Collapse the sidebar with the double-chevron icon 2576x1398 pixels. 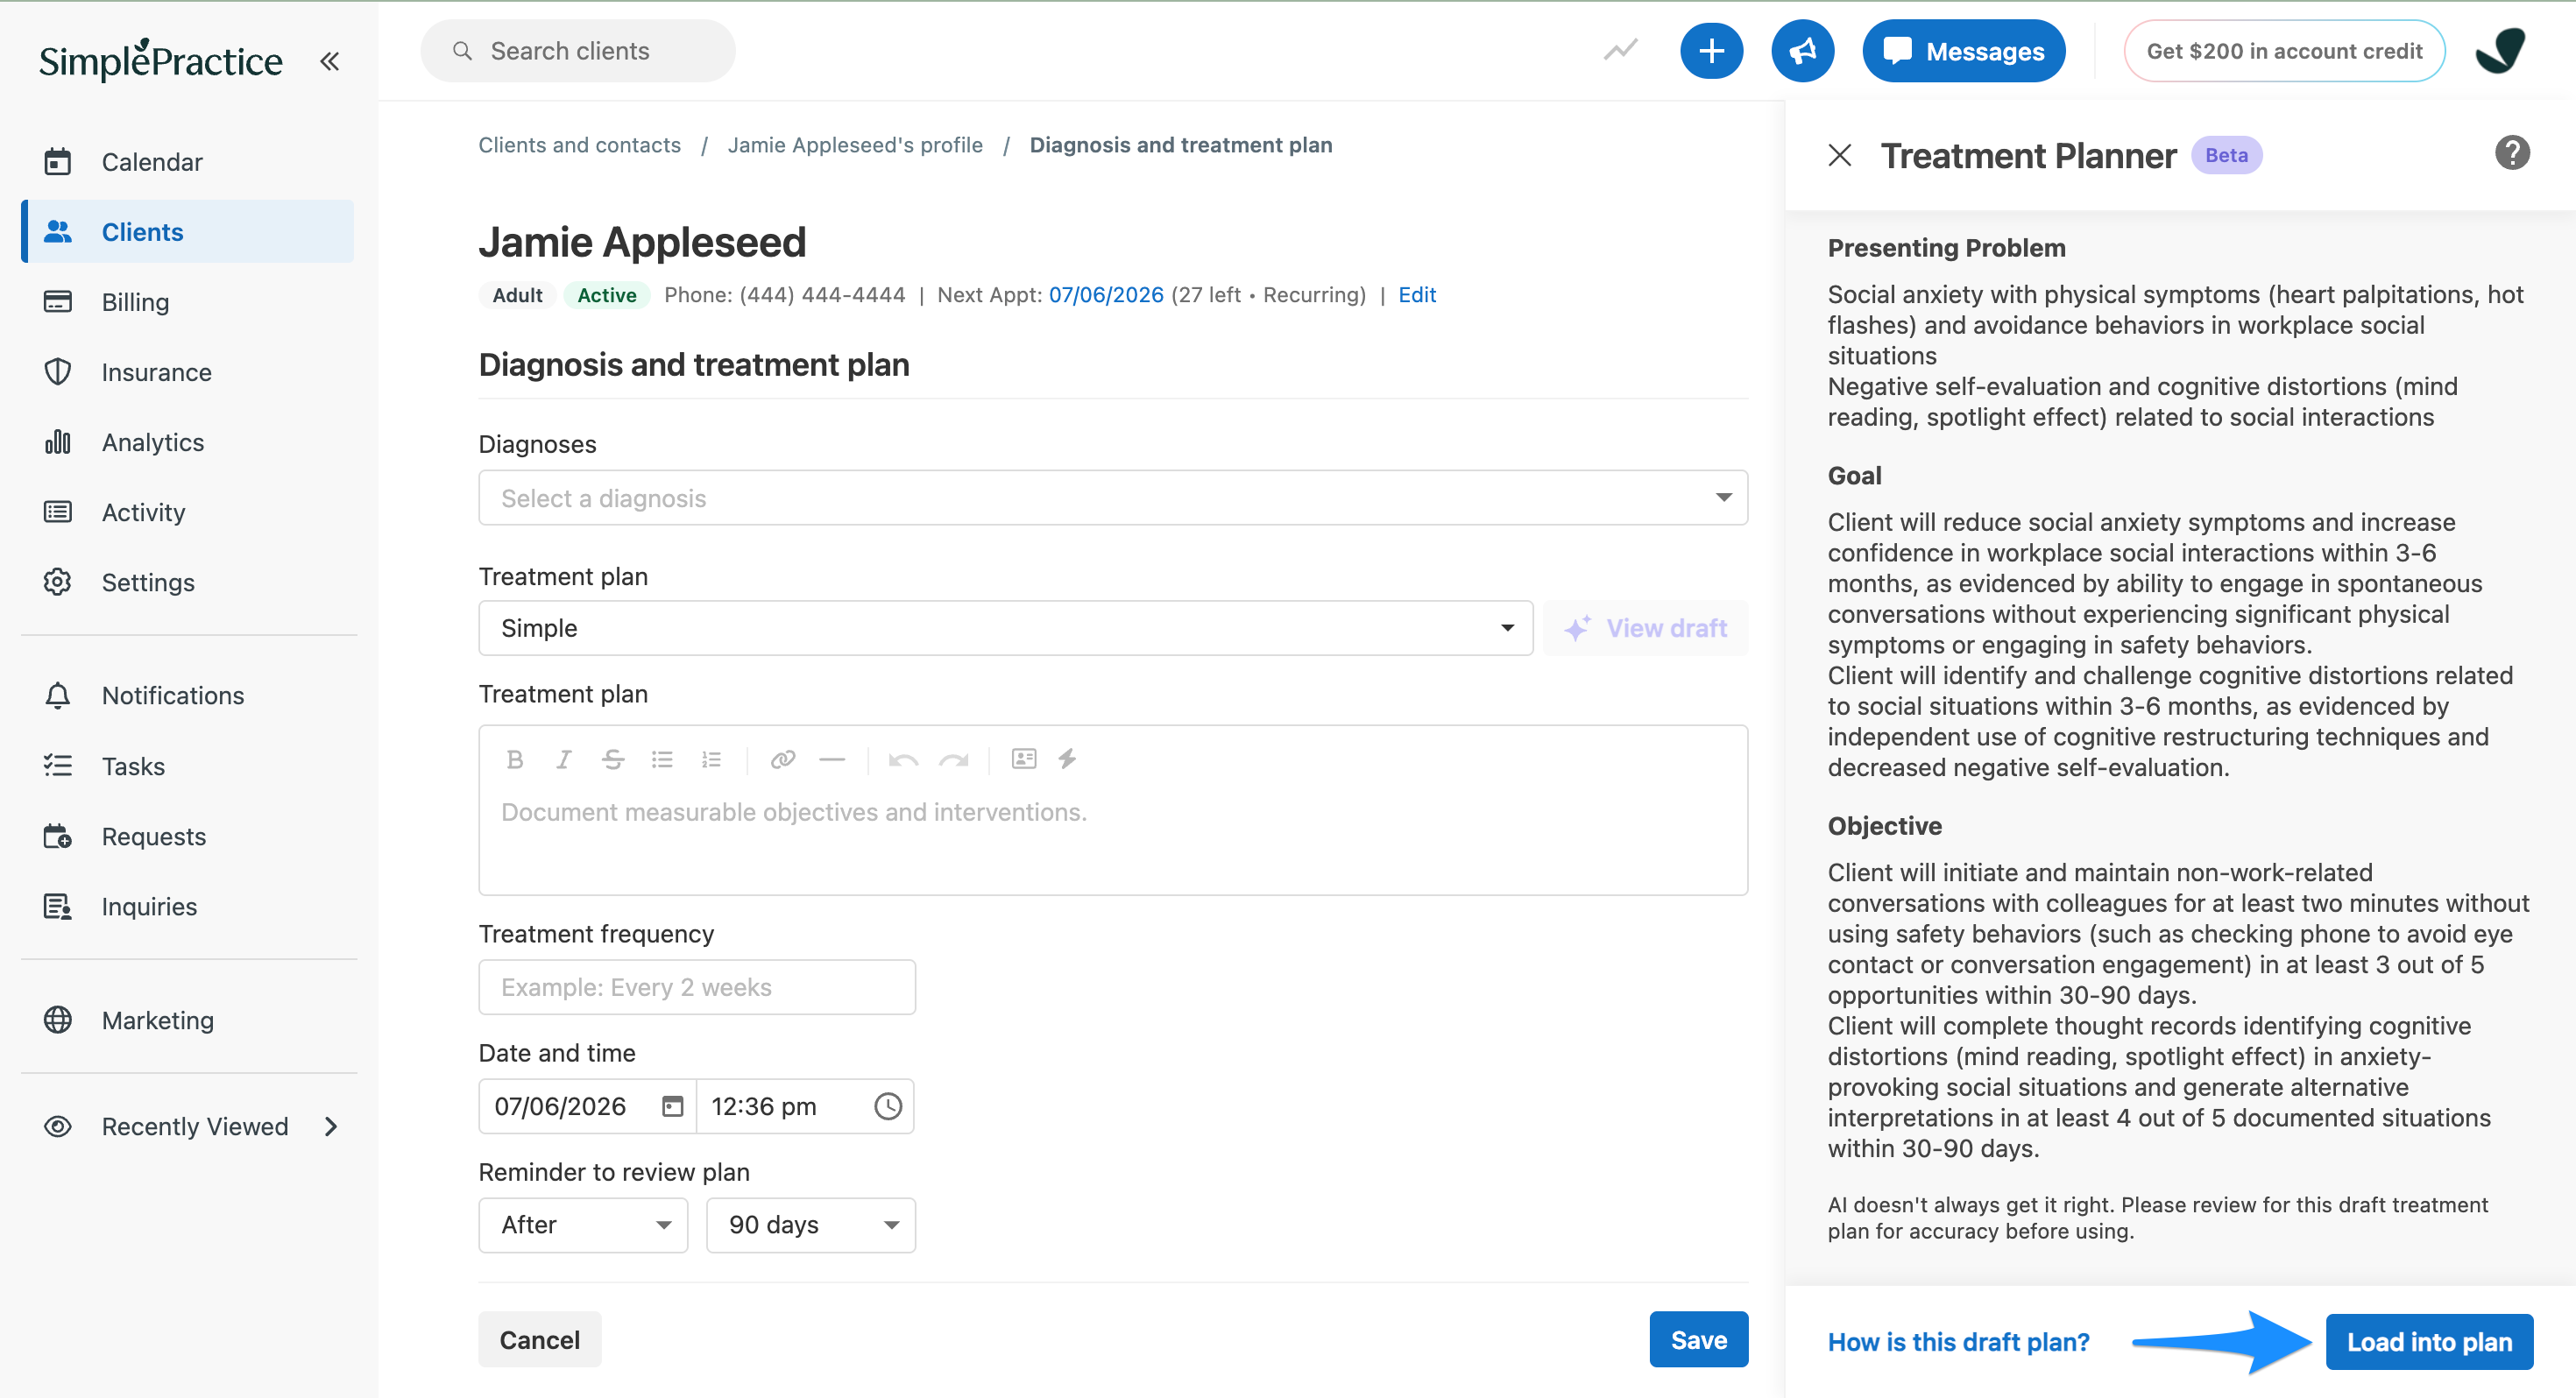(329, 61)
